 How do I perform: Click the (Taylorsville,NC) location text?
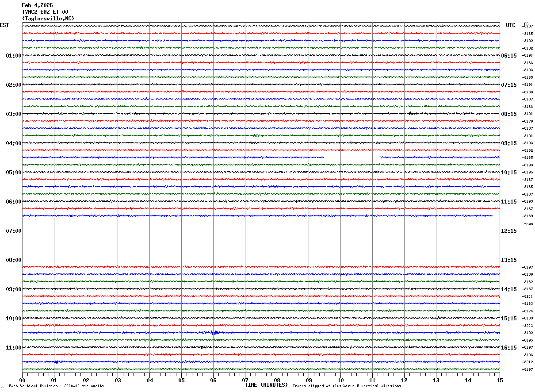pyautogui.click(x=48, y=19)
